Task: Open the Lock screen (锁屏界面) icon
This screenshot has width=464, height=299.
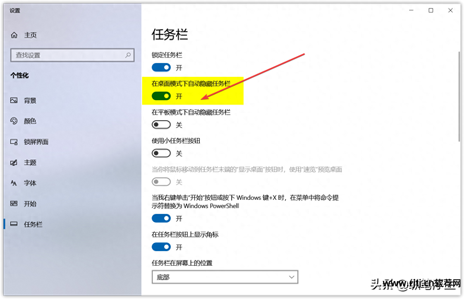Action: point(14,142)
